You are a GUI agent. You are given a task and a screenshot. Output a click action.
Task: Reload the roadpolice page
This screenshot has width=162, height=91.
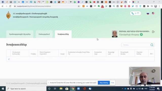coord(10,6)
